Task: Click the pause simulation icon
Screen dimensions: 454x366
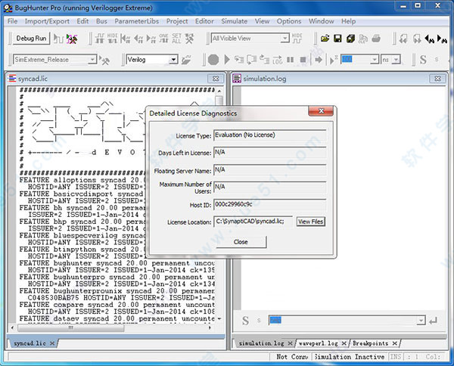Action: coord(290,60)
